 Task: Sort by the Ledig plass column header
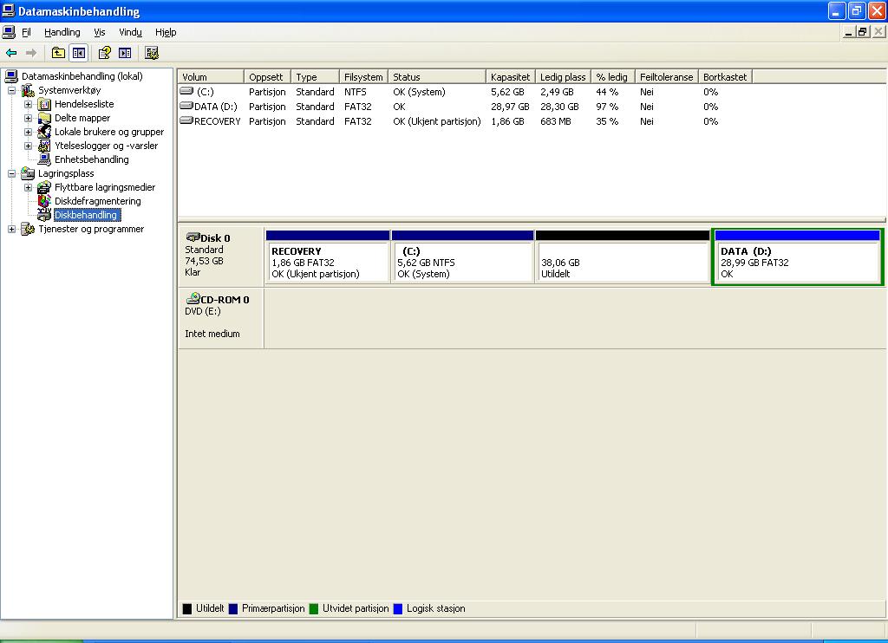coord(563,77)
